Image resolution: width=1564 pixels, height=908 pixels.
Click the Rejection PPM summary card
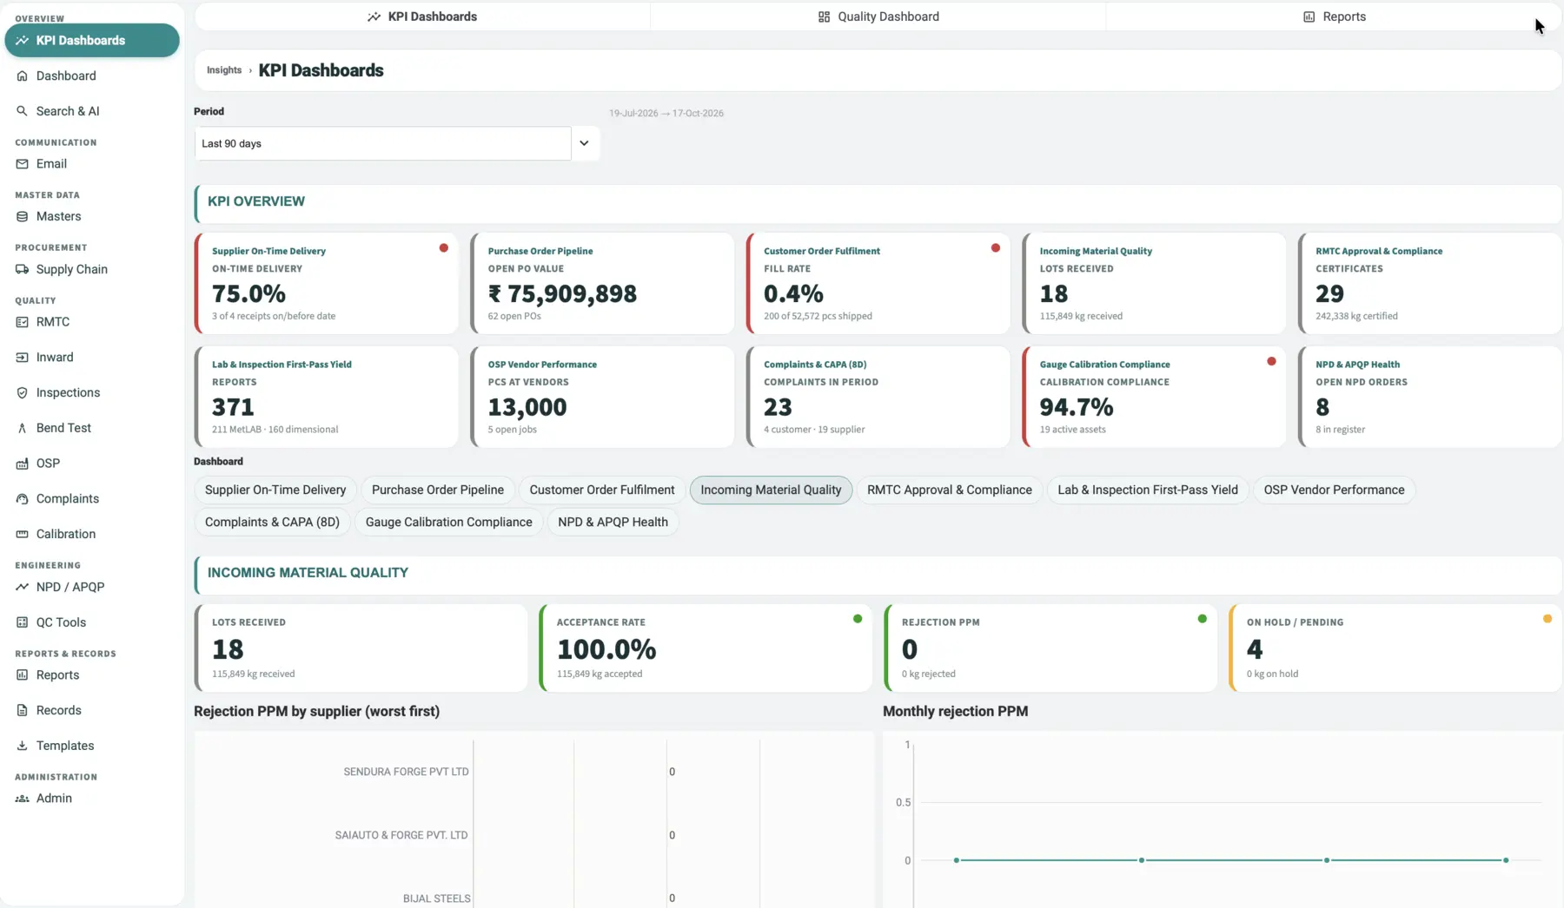(x=1050, y=648)
